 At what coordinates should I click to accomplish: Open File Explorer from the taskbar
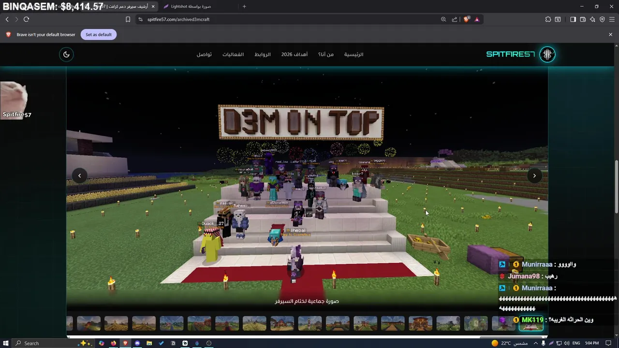pos(149,343)
